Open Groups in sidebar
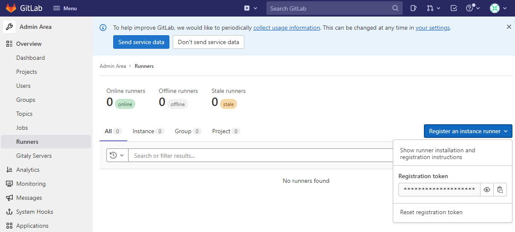 point(26,100)
